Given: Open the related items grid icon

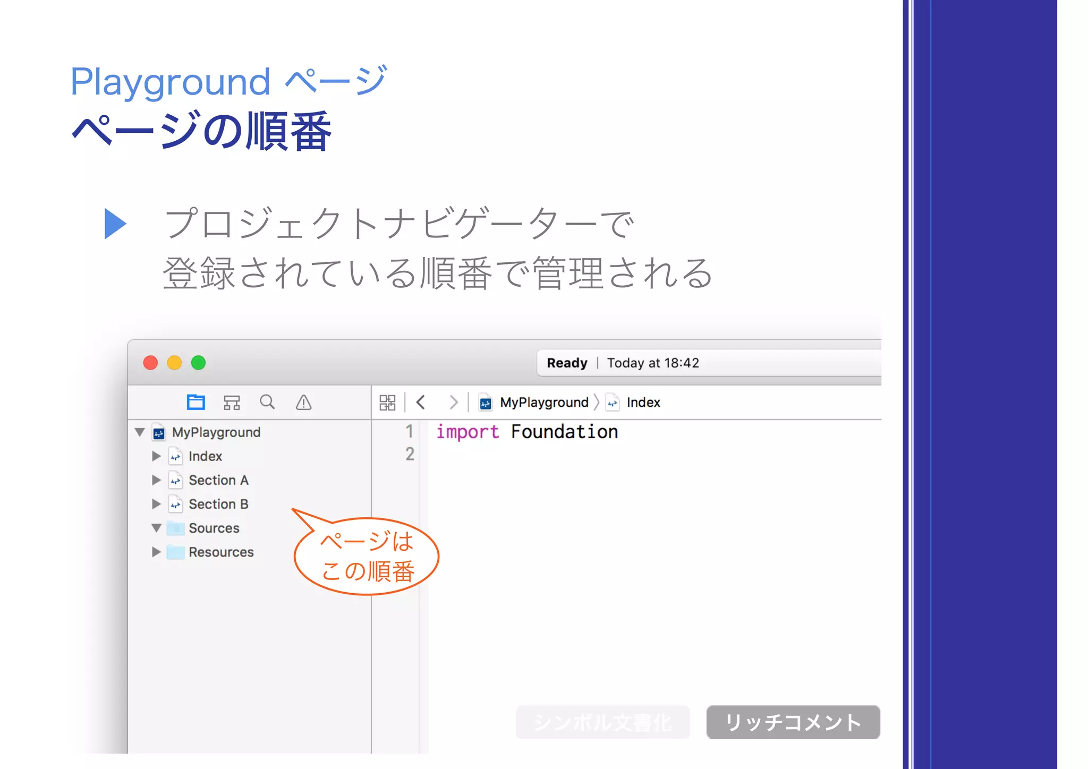Looking at the screenshot, I should point(387,403).
